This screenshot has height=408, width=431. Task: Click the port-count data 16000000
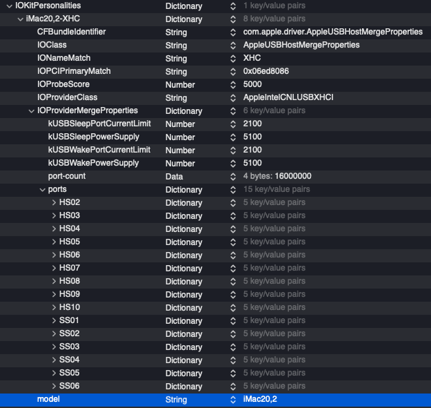[293, 176]
